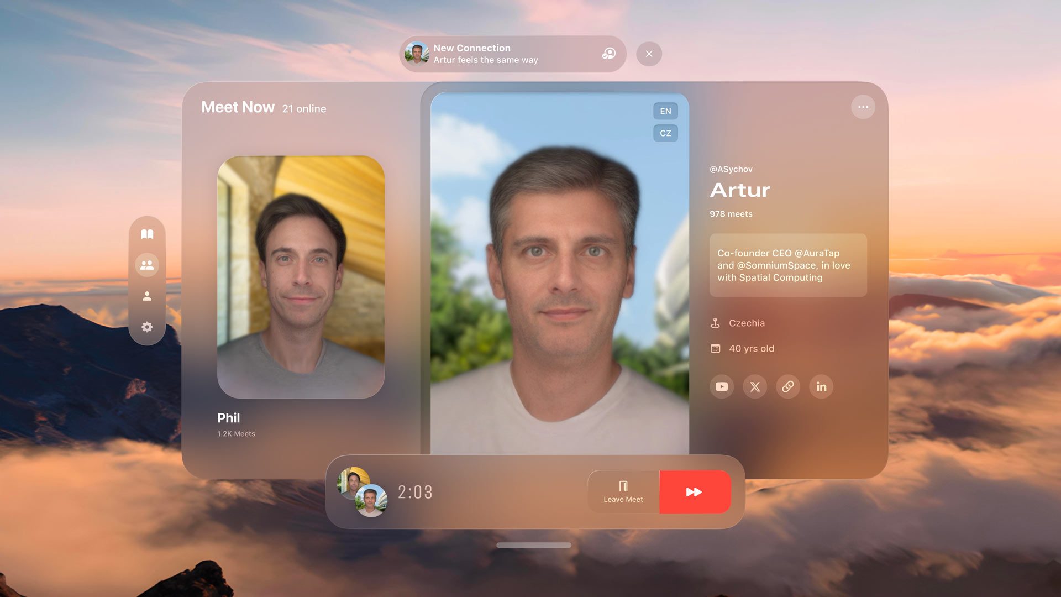Screen dimensions: 1061x597
Task: Toggle CZ language badge
Action: click(665, 133)
